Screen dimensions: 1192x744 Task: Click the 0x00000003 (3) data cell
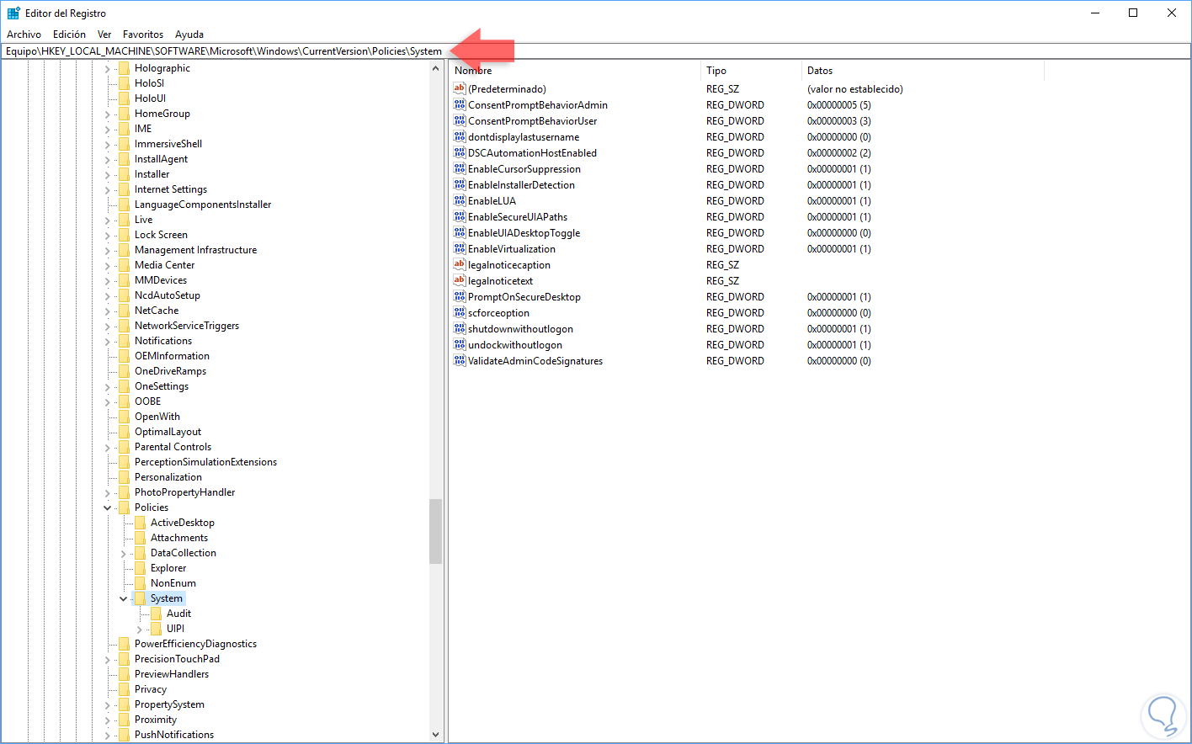839,121
